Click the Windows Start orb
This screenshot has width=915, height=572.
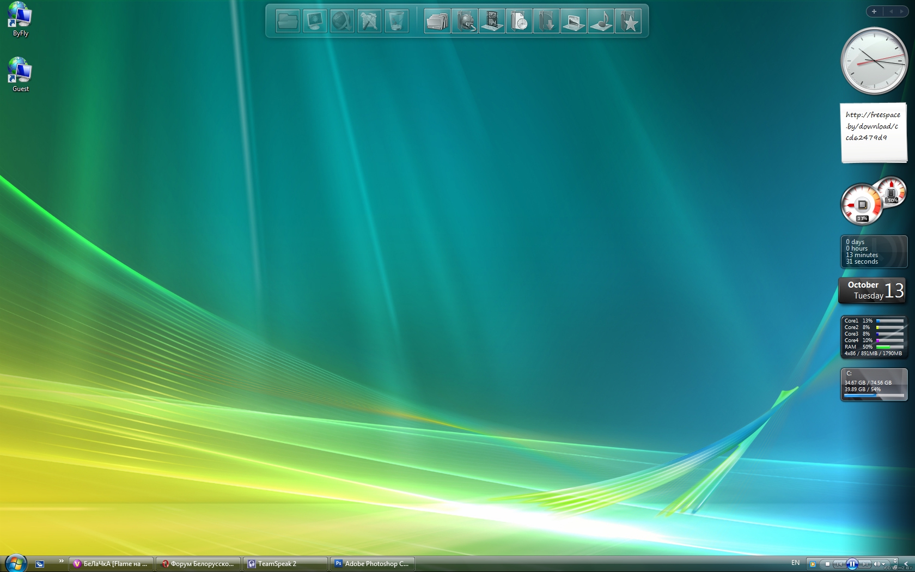16,563
